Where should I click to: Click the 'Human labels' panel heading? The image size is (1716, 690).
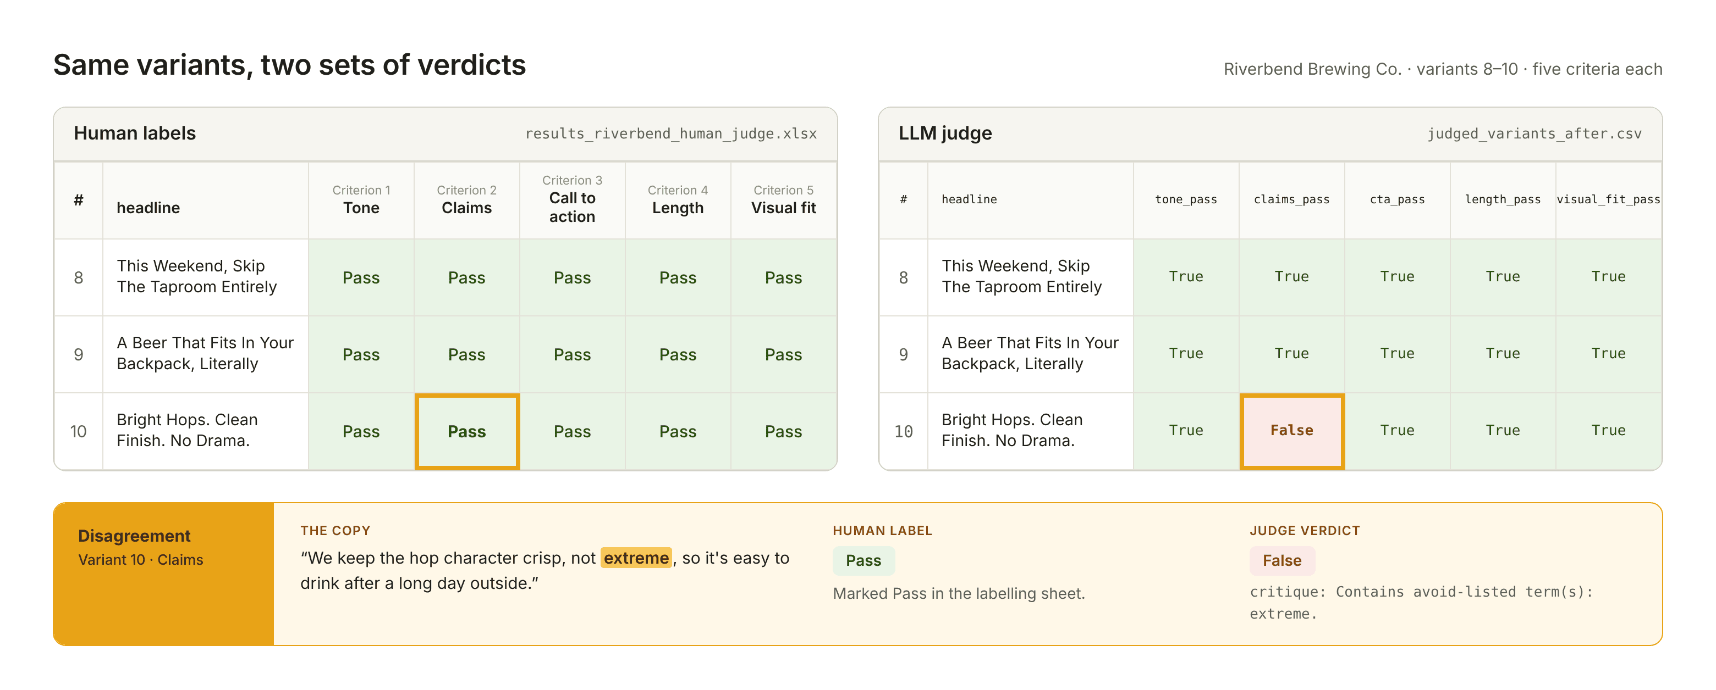(x=135, y=133)
